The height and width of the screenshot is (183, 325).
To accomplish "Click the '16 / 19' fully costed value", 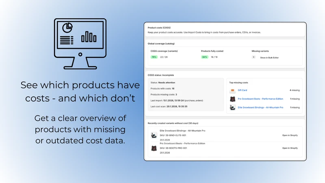I will tap(214, 57).
